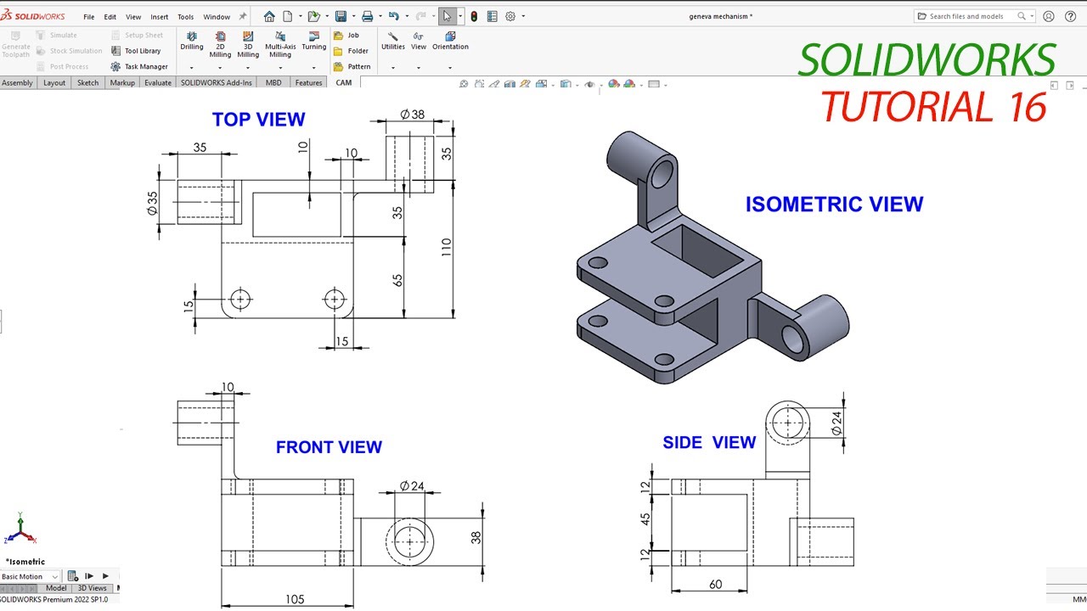Expand the Turning dropdown arrow

(313, 68)
